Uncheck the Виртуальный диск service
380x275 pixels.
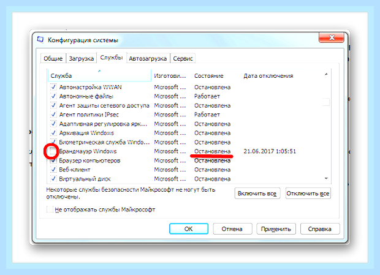point(53,179)
